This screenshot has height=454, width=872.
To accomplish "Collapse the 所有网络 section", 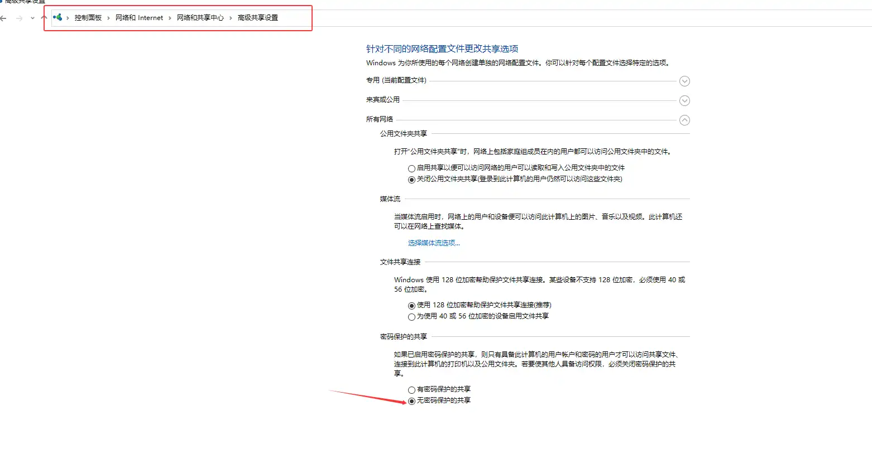I will [684, 120].
